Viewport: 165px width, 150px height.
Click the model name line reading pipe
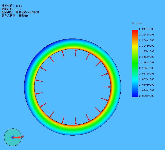click(12, 6)
